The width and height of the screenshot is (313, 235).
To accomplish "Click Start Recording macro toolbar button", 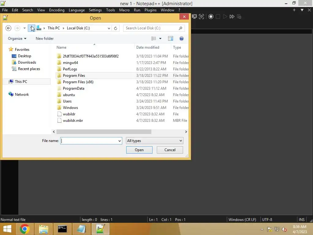I will [x=211, y=17].
